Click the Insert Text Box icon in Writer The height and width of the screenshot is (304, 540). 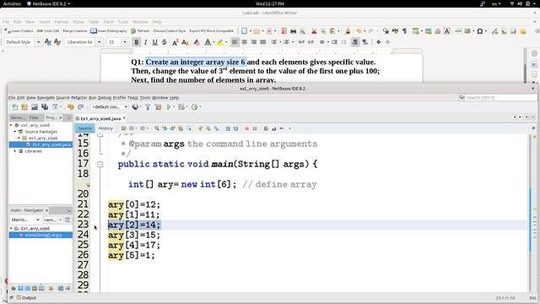[446, 31]
